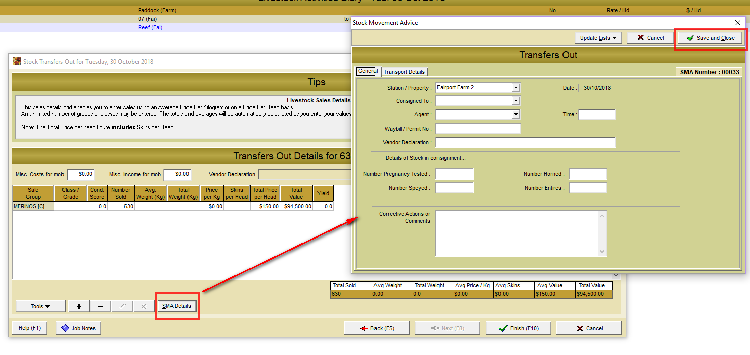Select the General tab
750x355 pixels.
pyautogui.click(x=368, y=71)
